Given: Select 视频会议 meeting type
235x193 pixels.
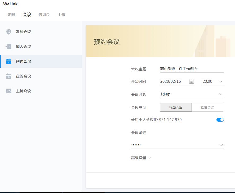Looking at the screenshot, I should 176,107.
